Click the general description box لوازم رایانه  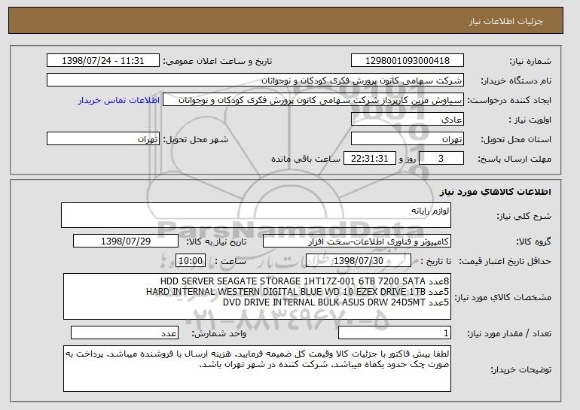click(256, 215)
